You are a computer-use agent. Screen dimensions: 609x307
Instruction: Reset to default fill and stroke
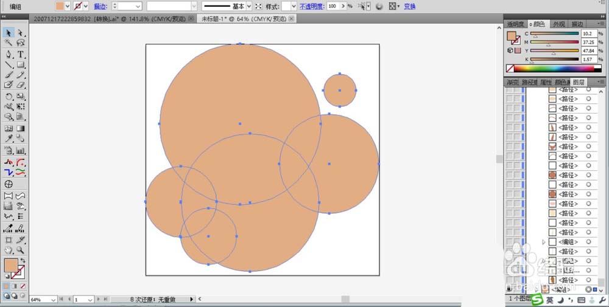click(x=7, y=277)
